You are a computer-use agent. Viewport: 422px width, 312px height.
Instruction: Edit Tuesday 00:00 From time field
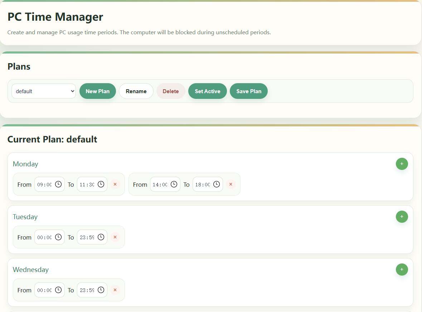49,237
